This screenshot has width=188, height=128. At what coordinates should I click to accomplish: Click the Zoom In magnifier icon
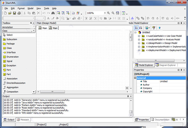(x=109, y=13)
